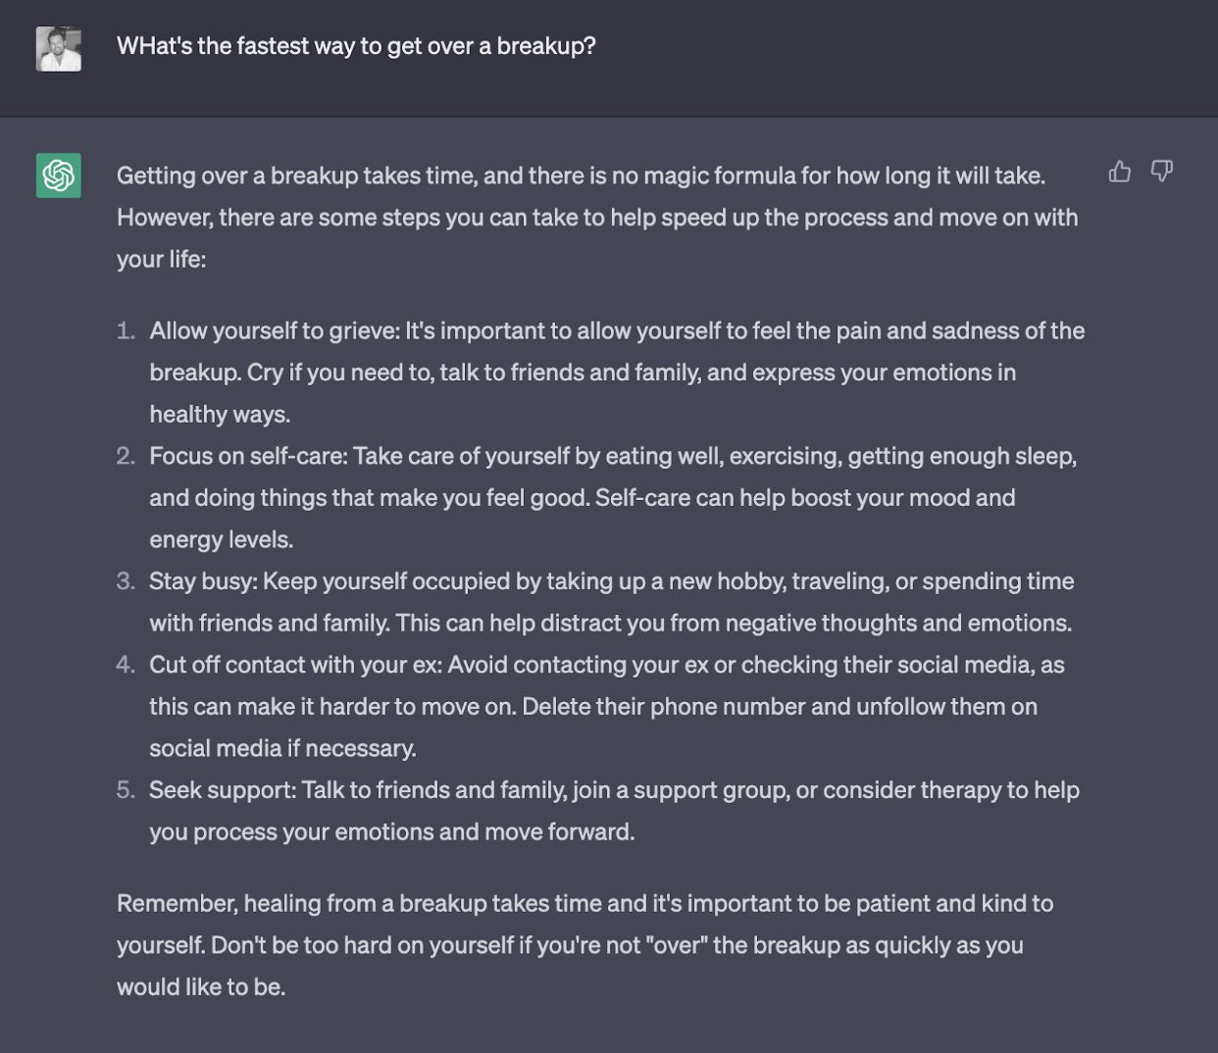
Task: Click the 'Seek support' list heading
Action: 223,790
